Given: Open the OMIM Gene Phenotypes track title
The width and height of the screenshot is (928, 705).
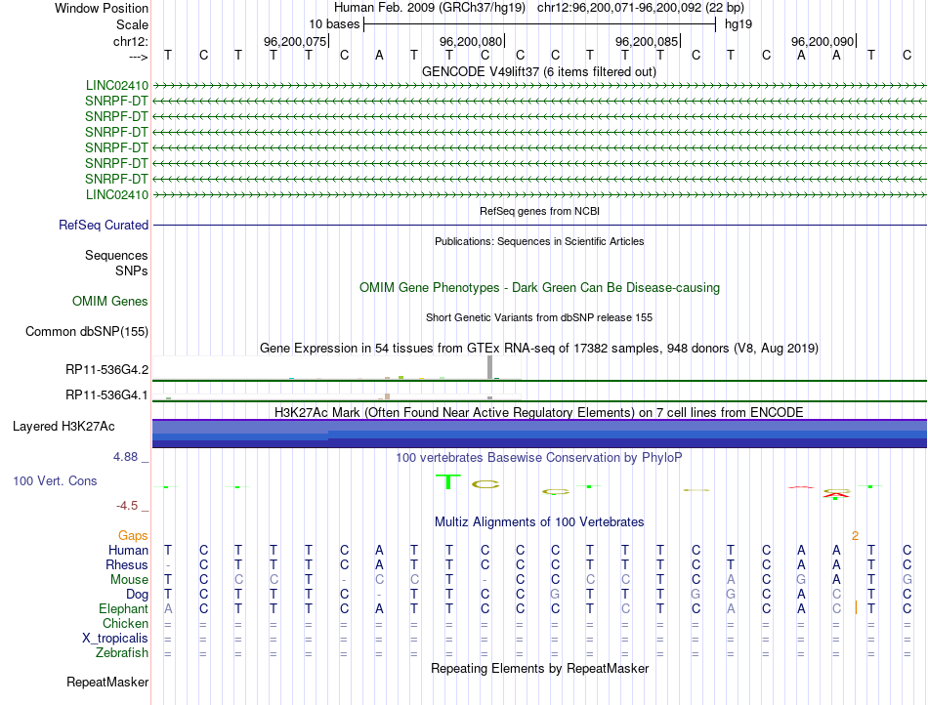Looking at the screenshot, I should pyautogui.click(x=539, y=287).
